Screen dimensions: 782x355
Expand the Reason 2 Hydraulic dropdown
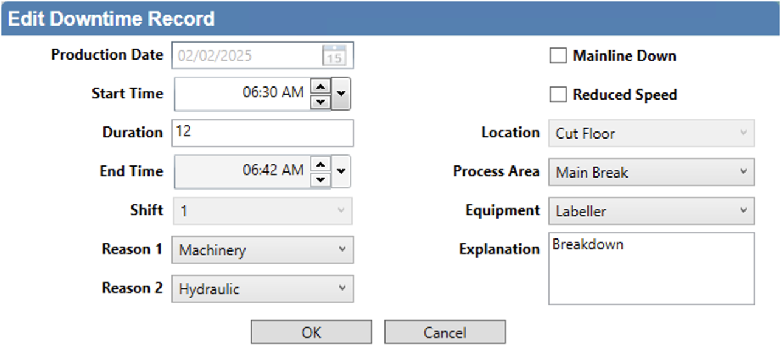coord(262,289)
